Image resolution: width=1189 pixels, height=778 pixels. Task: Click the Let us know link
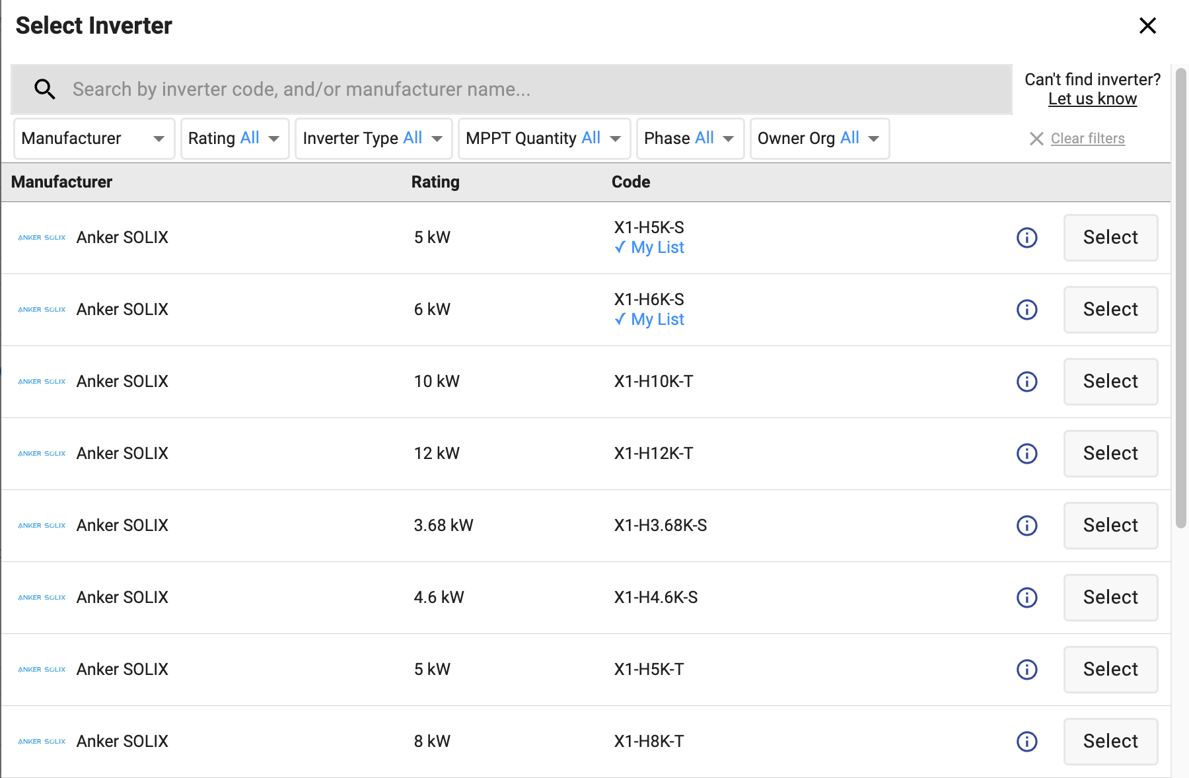click(x=1093, y=99)
